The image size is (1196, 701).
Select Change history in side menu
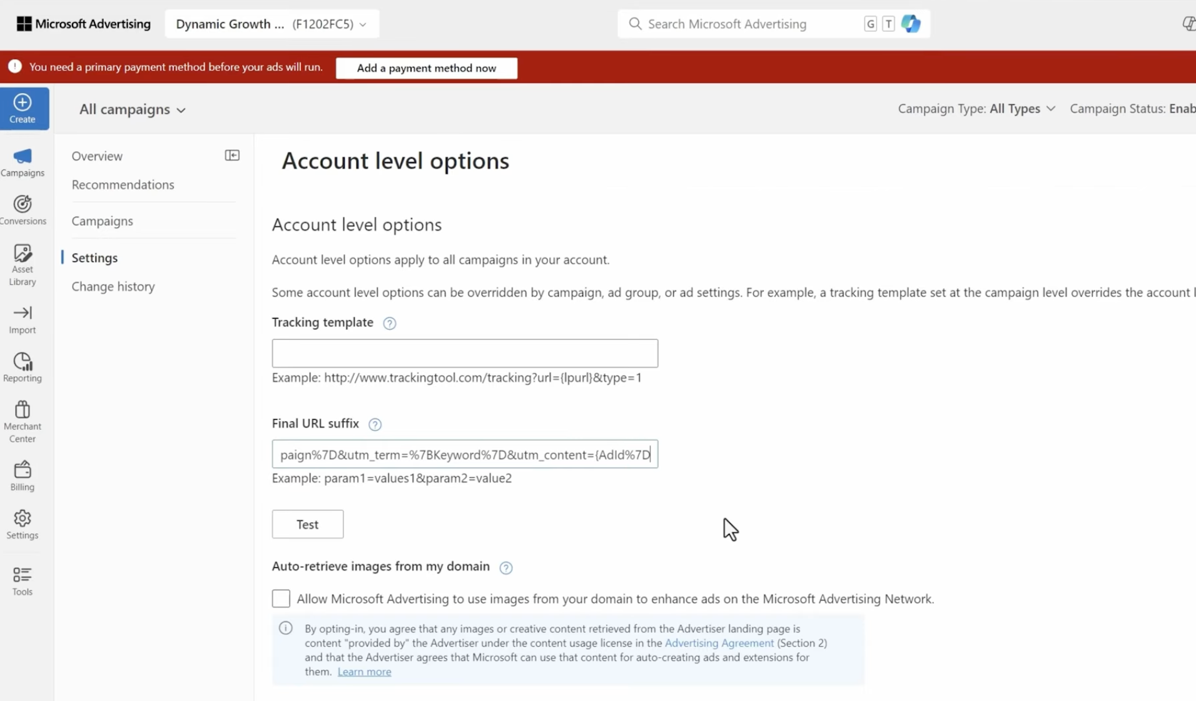point(113,286)
